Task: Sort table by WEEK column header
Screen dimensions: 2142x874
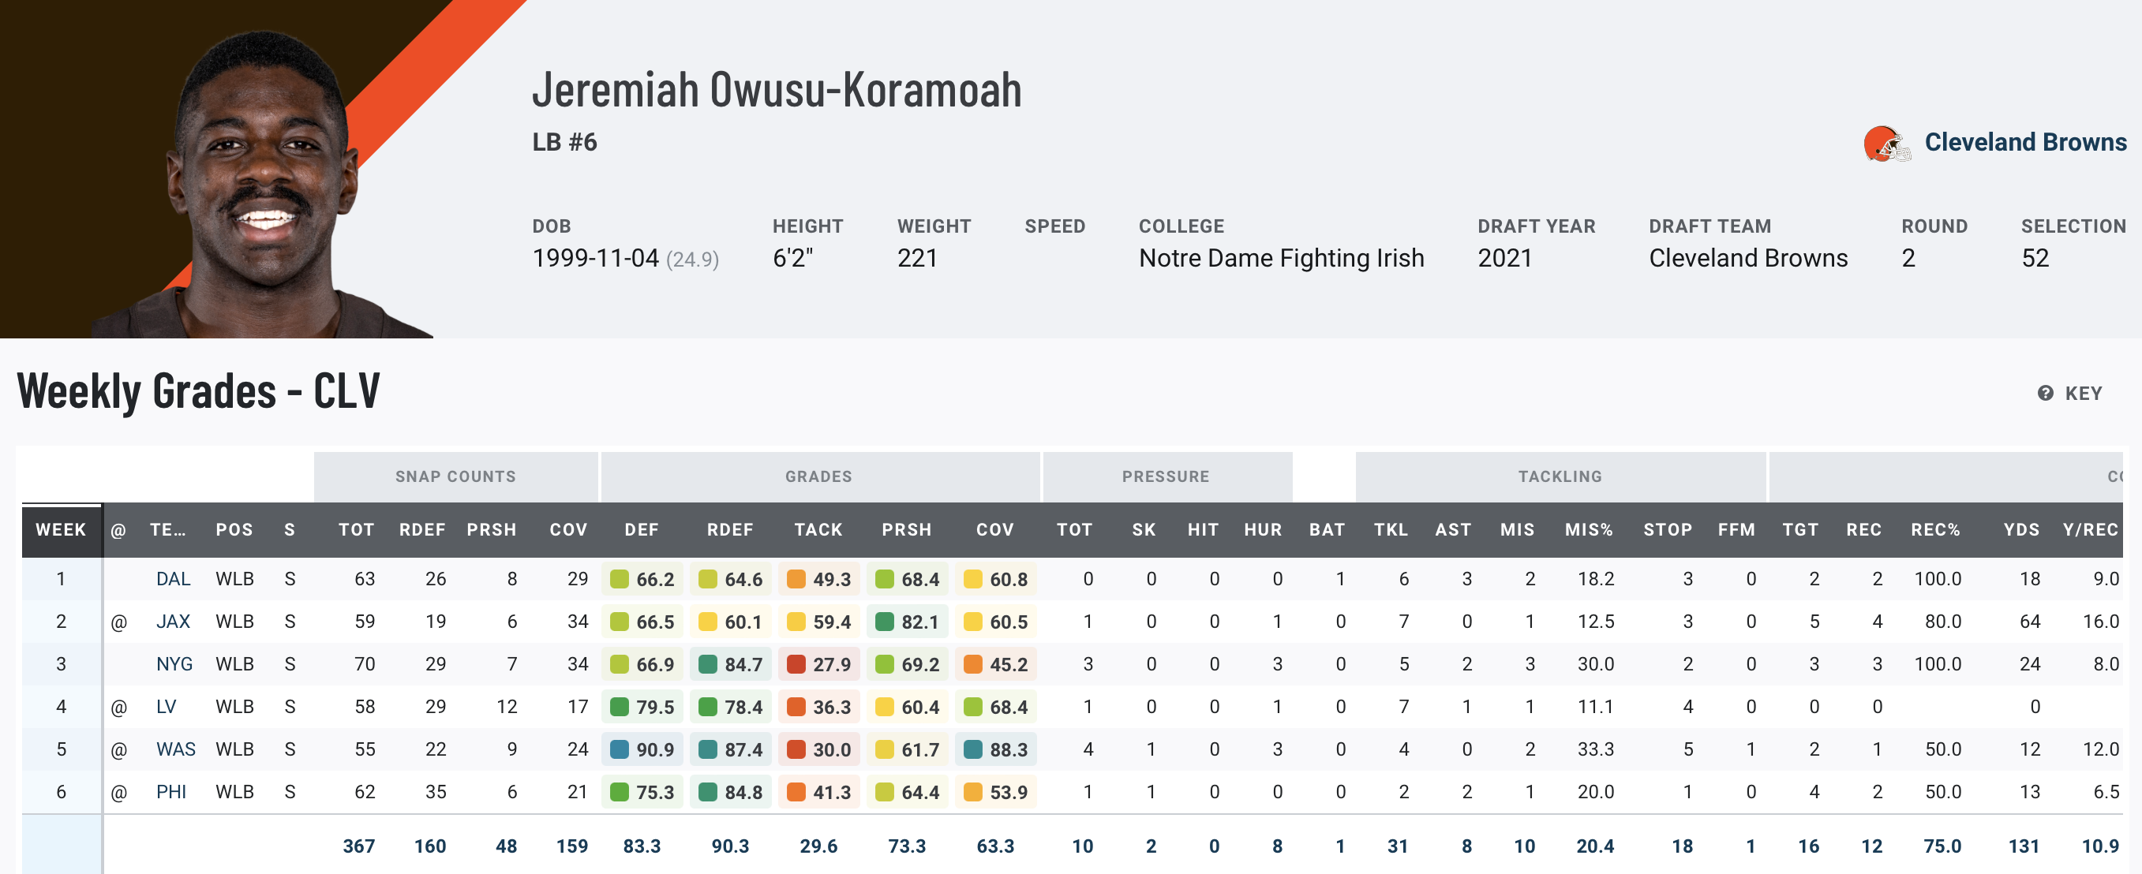Action: click(61, 530)
